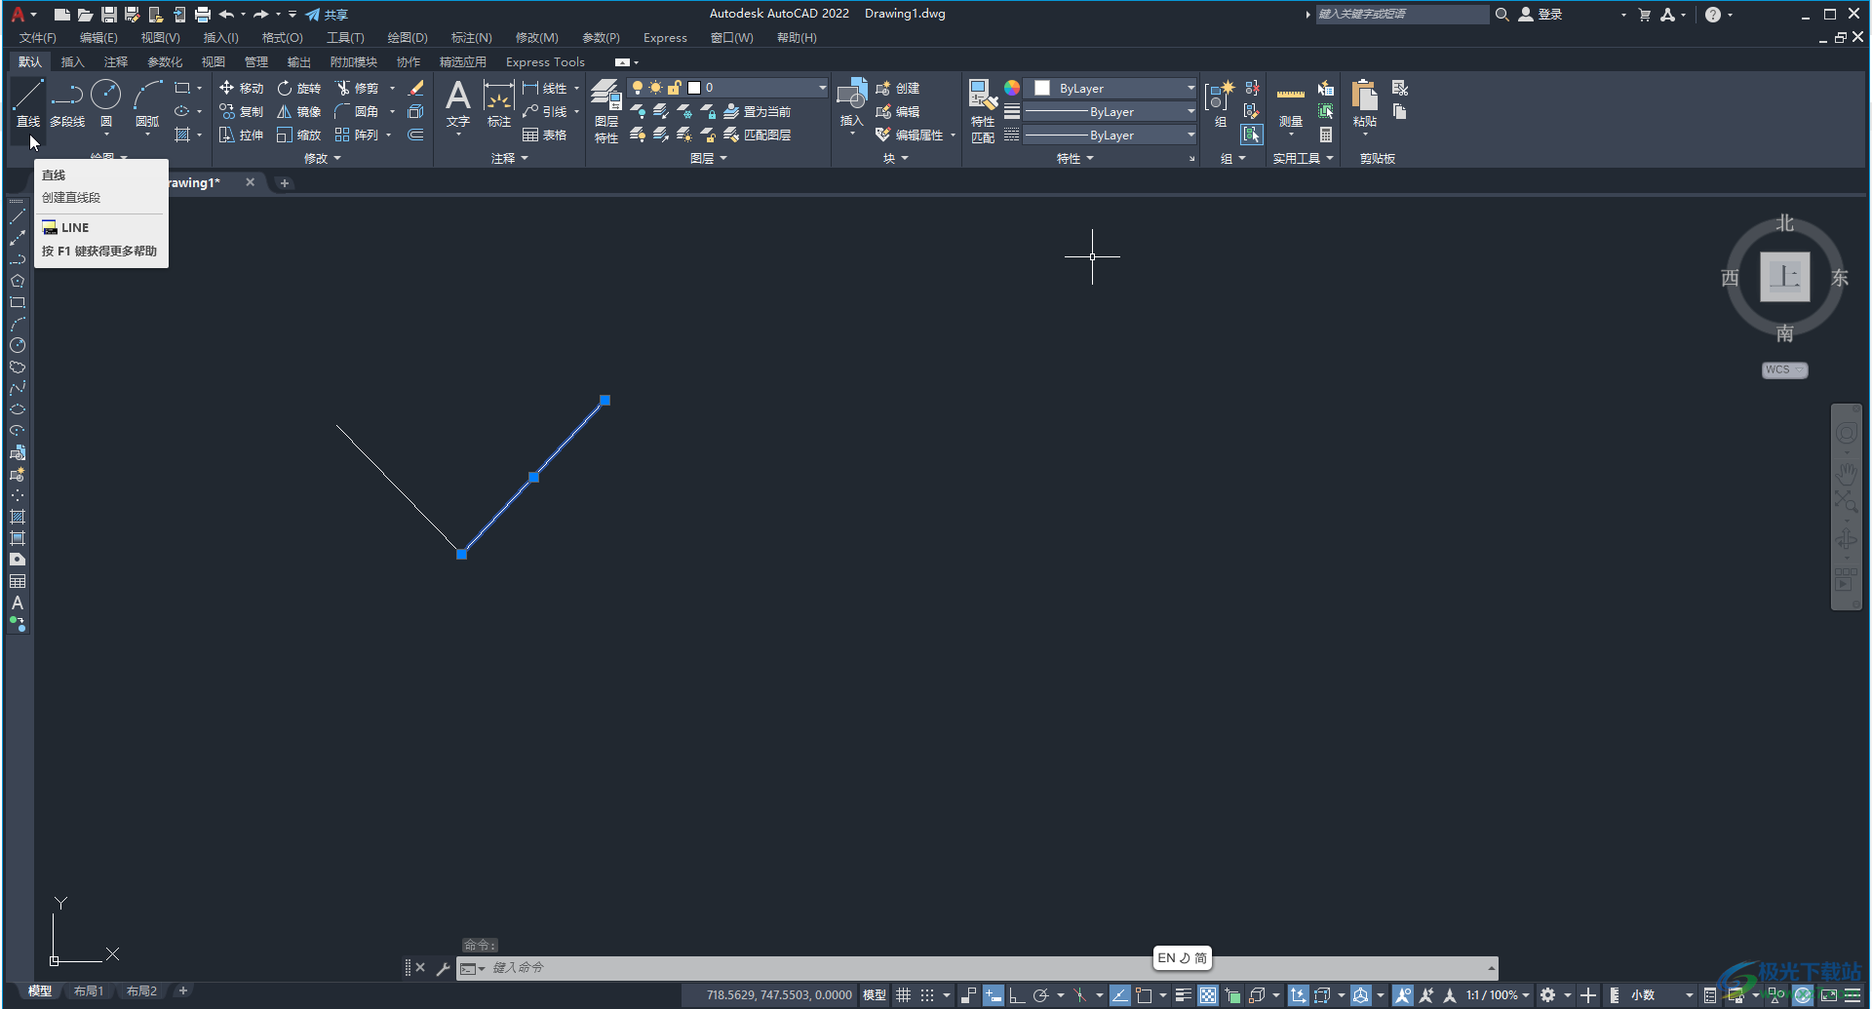Click the 匹配图层 match layer tool
The image size is (1872, 1009).
[x=757, y=135]
